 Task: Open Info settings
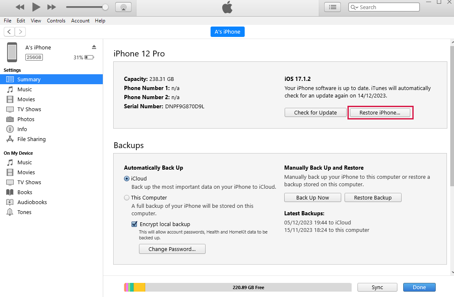coord(52,129)
